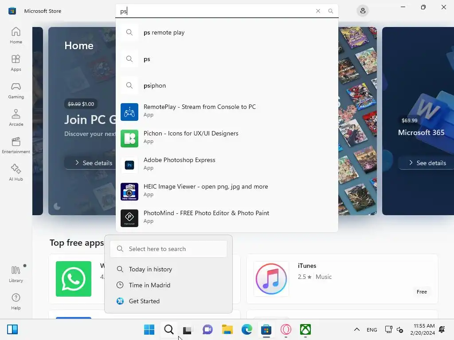The width and height of the screenshot is (454, 340).
Task: Open clock showing 11:55 AM
Action: click(423, 329)
